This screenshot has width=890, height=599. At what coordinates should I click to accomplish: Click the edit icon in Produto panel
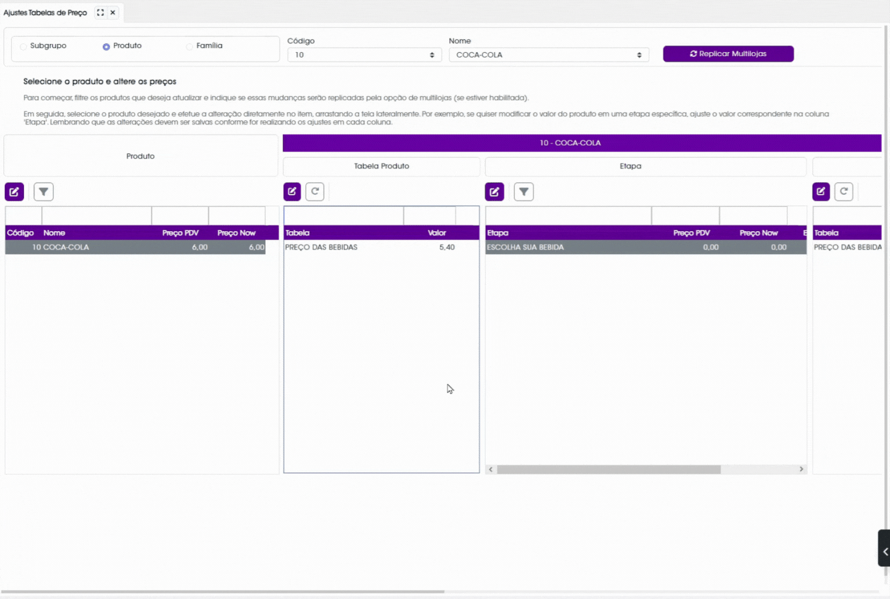[15, 192]
